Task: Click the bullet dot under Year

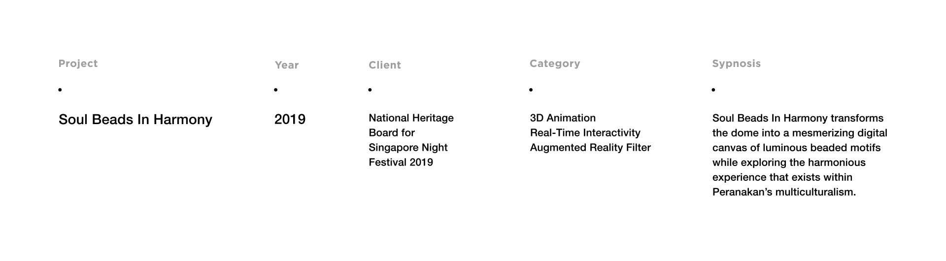Action: pyautogui.click(x=275, y=90)
